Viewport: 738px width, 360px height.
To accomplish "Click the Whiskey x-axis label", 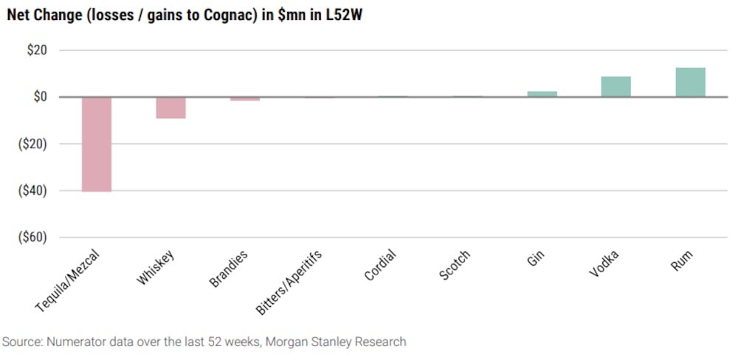I will click(x=156, y=269).
